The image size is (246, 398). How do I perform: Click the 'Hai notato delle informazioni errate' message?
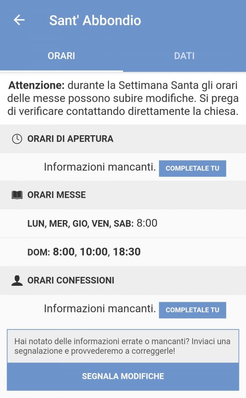[x=123, y=346]
